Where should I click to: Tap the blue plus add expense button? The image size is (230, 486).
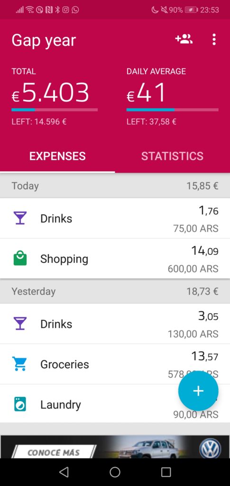[x=198, y=391]
